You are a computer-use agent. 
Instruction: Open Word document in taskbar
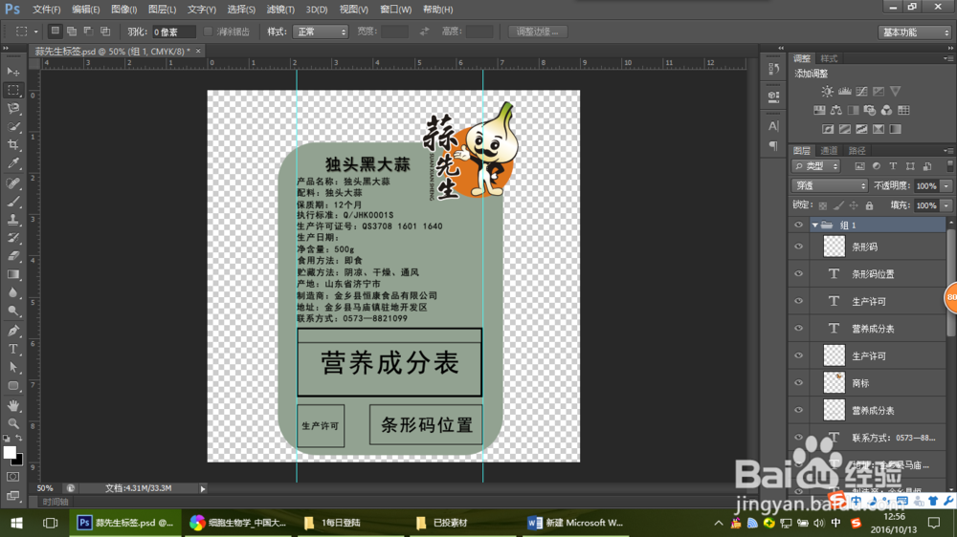(574, 523)
